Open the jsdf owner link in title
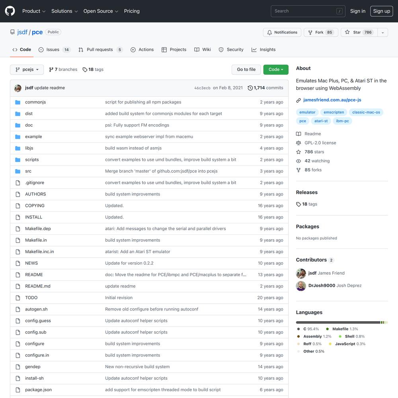The image size is (398, 398). coord(22,32)
